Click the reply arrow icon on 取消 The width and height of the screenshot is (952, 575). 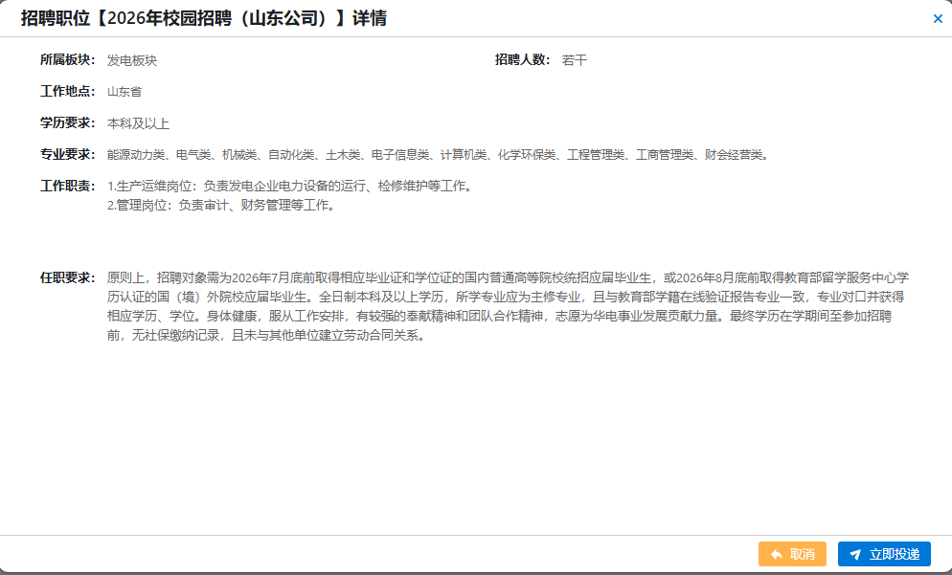pos(776,554)
